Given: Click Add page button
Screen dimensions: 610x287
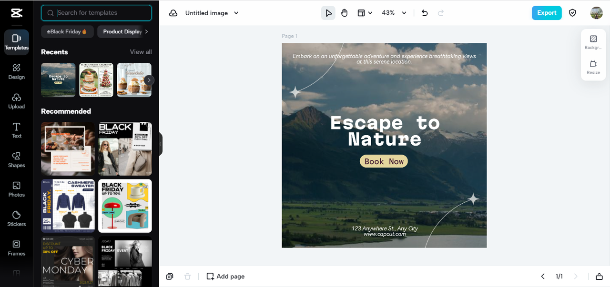Looking at the screenshot, I should tap(225, 277).
